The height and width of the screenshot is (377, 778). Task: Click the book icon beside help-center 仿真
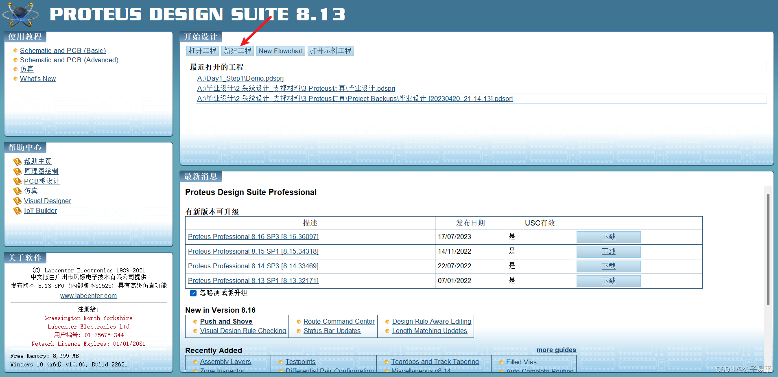(17, 191)
